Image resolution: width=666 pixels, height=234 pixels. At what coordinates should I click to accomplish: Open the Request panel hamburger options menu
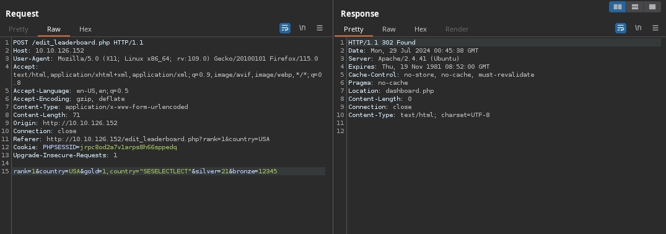click(x=320, y=28)
